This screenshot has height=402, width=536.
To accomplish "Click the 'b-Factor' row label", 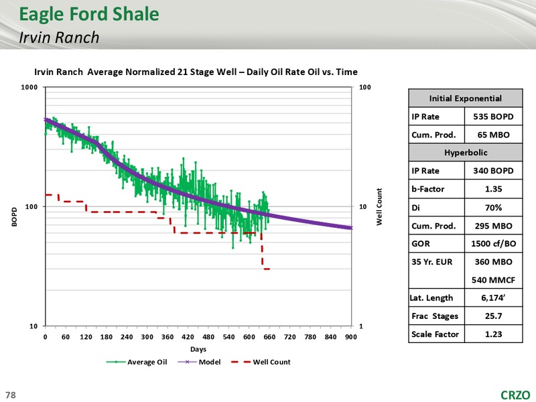I will (428, 189).
